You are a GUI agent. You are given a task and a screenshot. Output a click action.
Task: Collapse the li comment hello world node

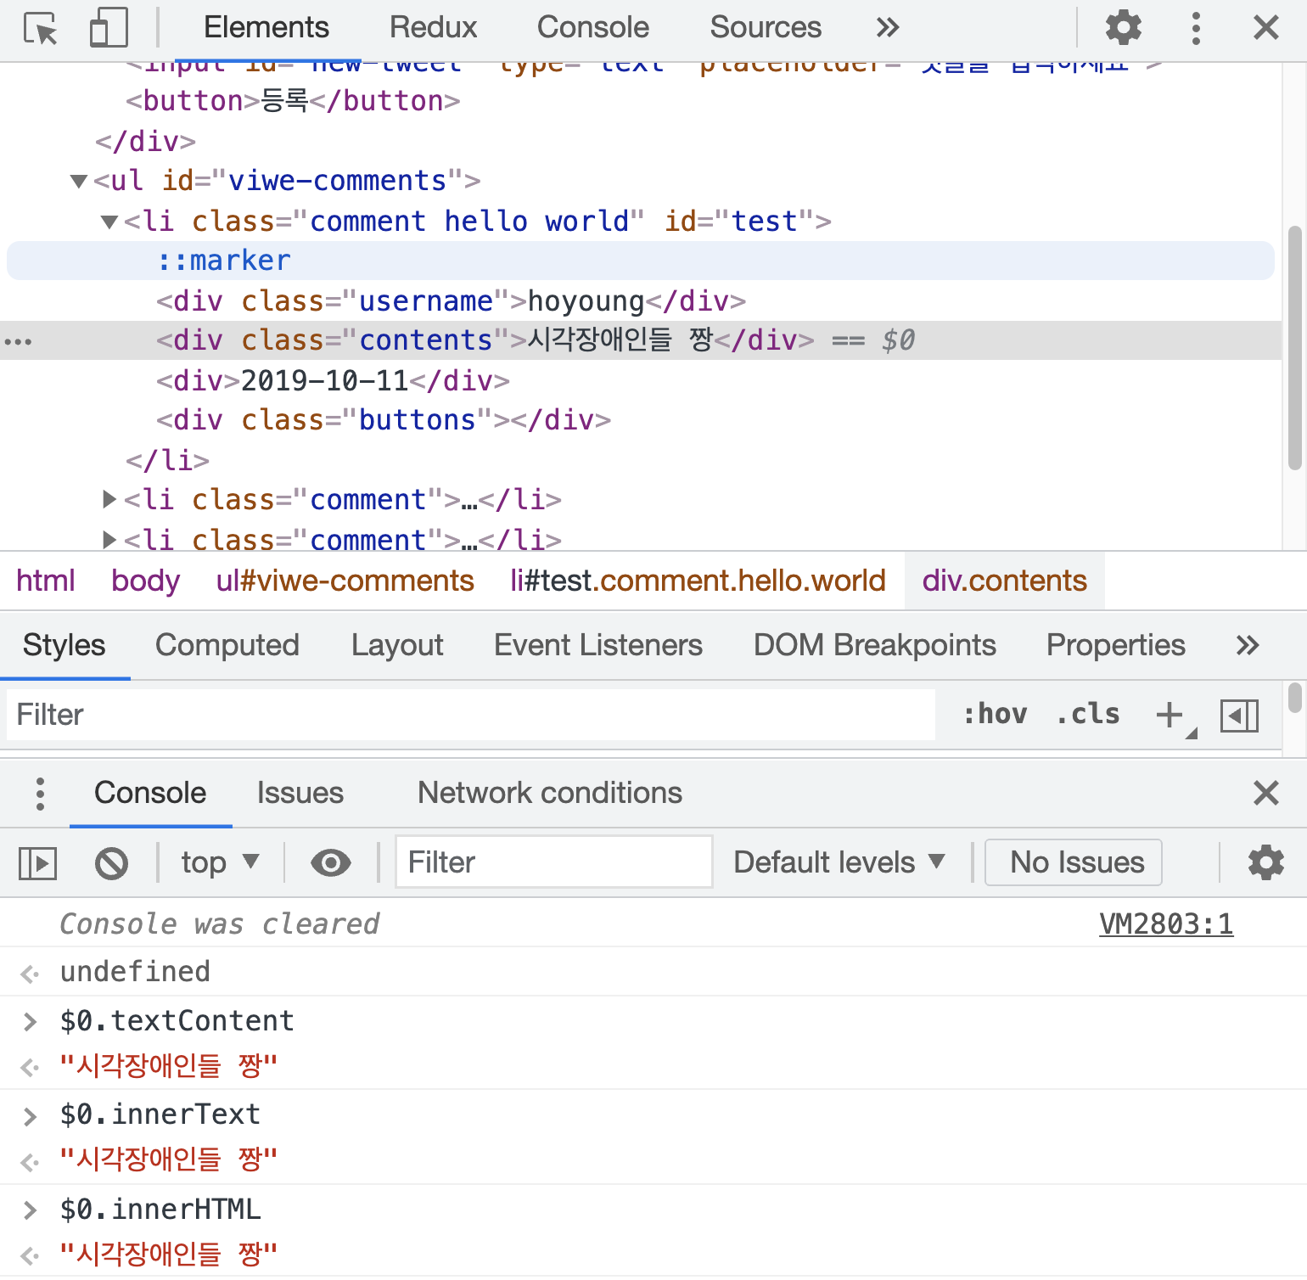click(x=109, y=222)
